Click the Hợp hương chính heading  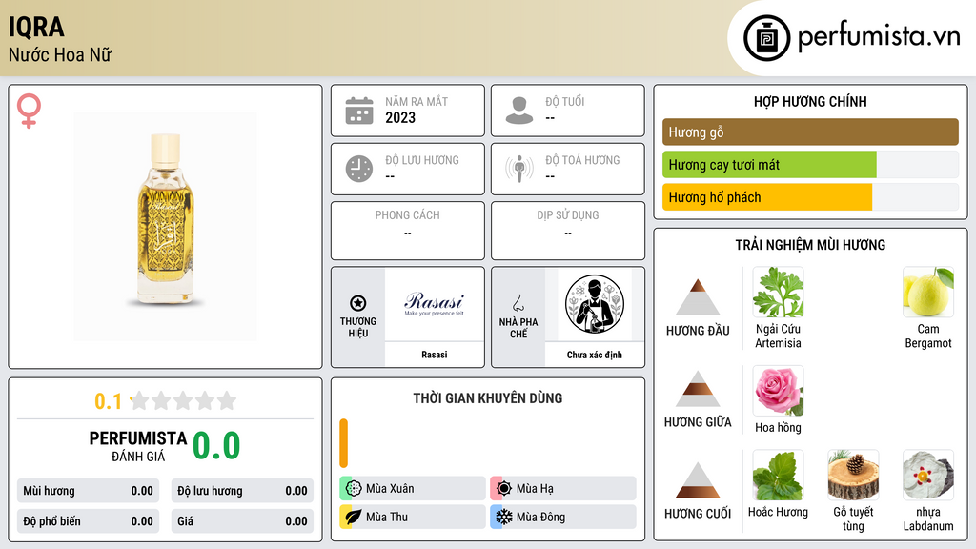[x=810, y=101]
